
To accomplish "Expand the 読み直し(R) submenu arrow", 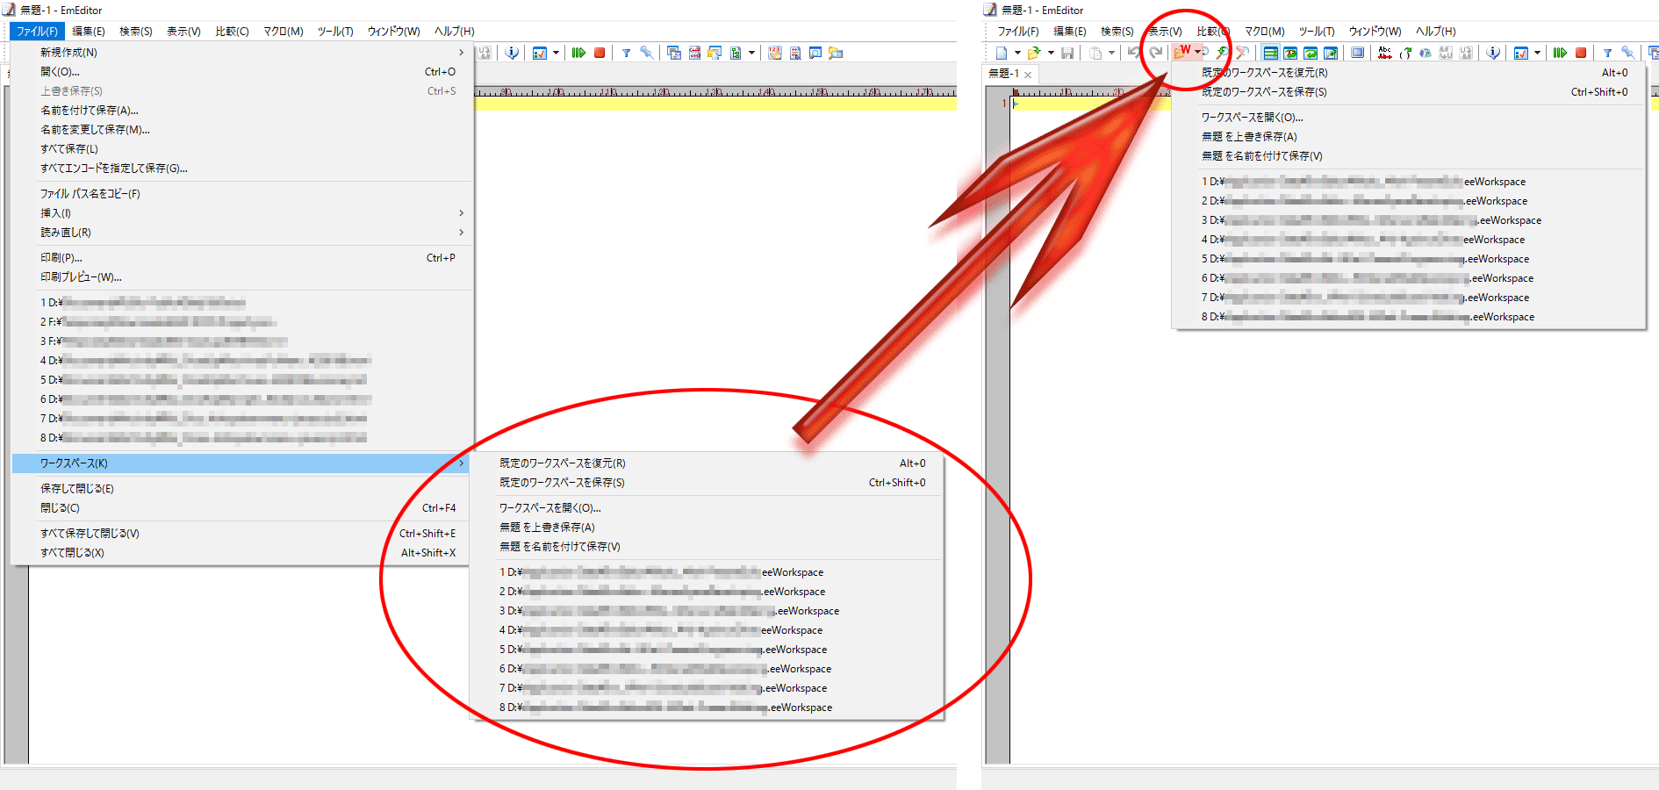I will (x=461, y=232).
